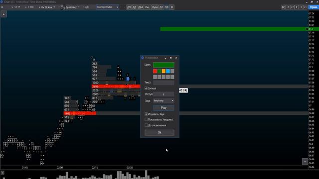
Task: Confirm dialog with the Ok button
Action: tap(159, 133)
